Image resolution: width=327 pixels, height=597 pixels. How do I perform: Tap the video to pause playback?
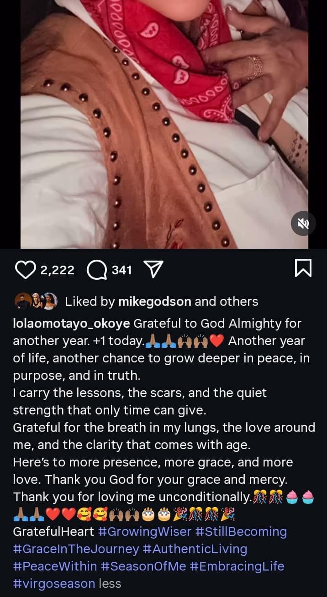pyautogui.click(x=163, y=123)
